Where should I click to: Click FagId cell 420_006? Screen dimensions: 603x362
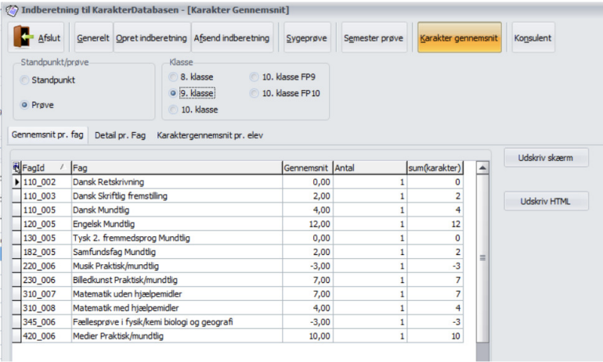point(45,336)
